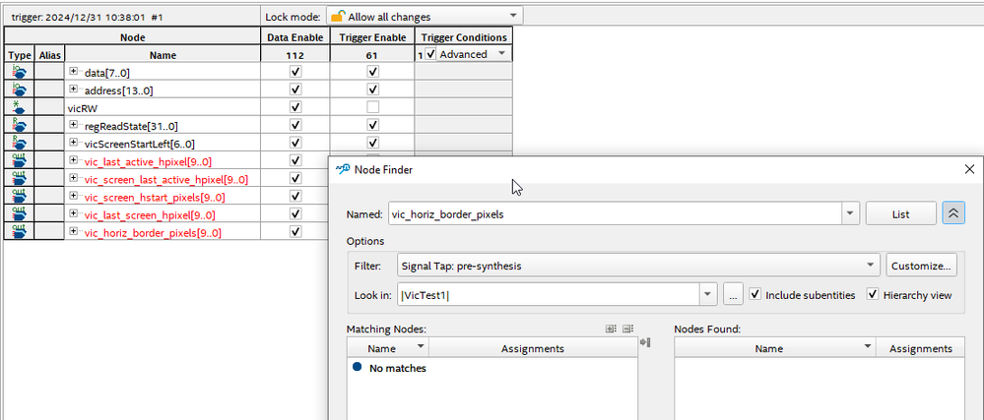The height and width of the screenshot is (420, 984).
Task: Click the type icon for address[13..0]
Action: pyautogui.click(x=20, y=90)
